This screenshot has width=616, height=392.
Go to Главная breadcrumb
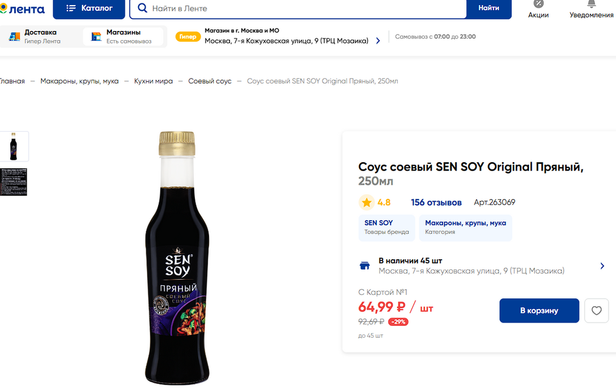12,81
